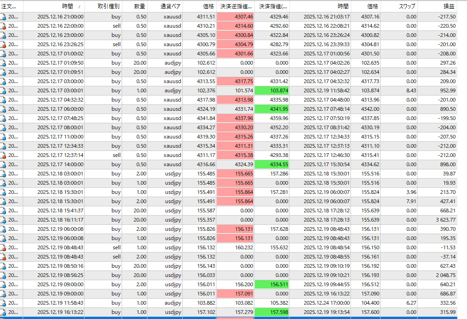Click the order icon for 2025.12.17 07:48:25 row
Screen dimensions: 467x319
click(3, 118)
